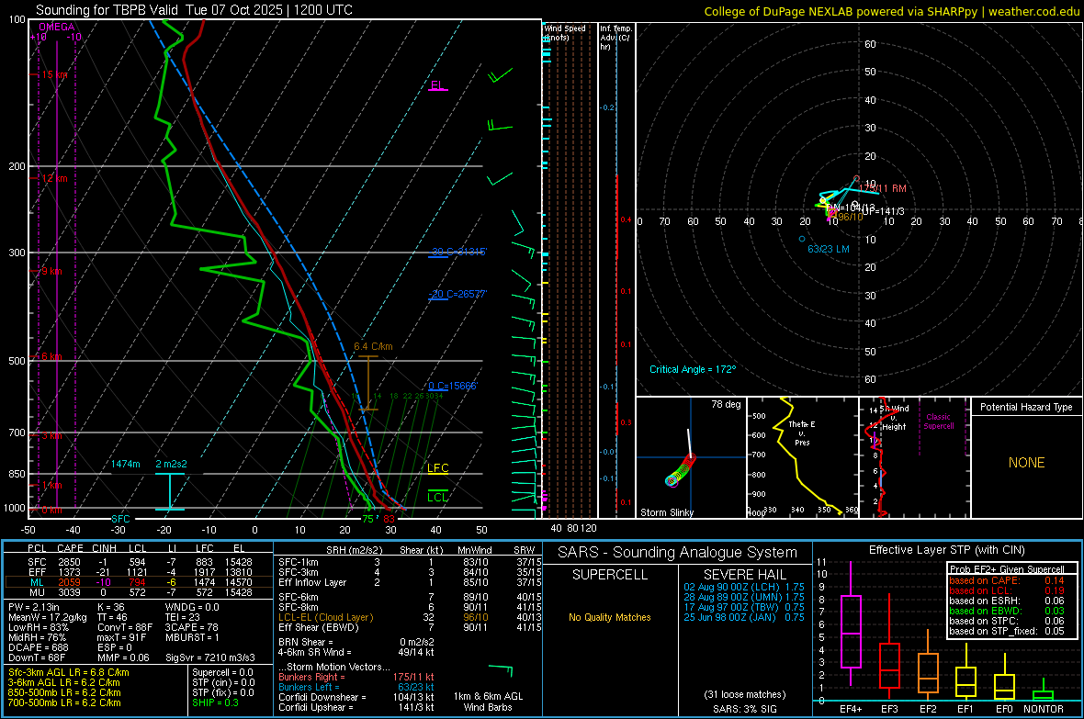
Task: Click the based on CAPE: 0.14 probability
Action: click(x=1007, y=580)
